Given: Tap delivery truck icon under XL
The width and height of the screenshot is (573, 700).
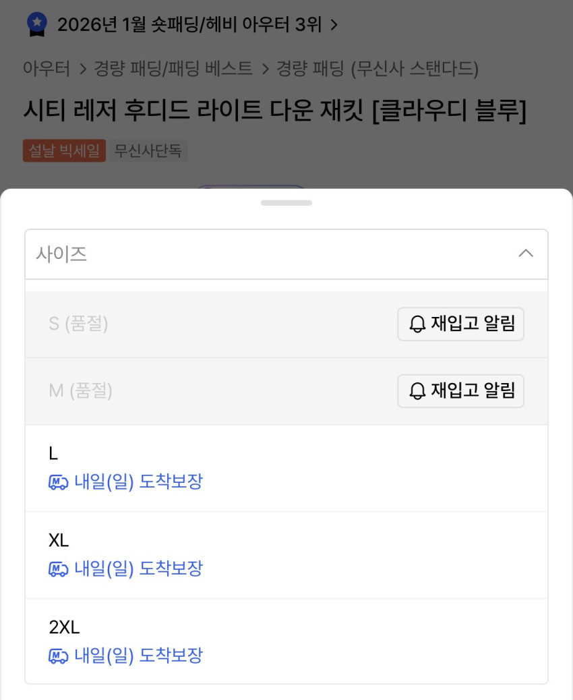Looking at the screenshot, I should coord(59,570).
